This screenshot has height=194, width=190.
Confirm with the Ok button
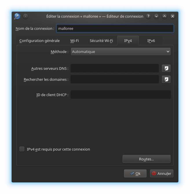pos(135,173)
